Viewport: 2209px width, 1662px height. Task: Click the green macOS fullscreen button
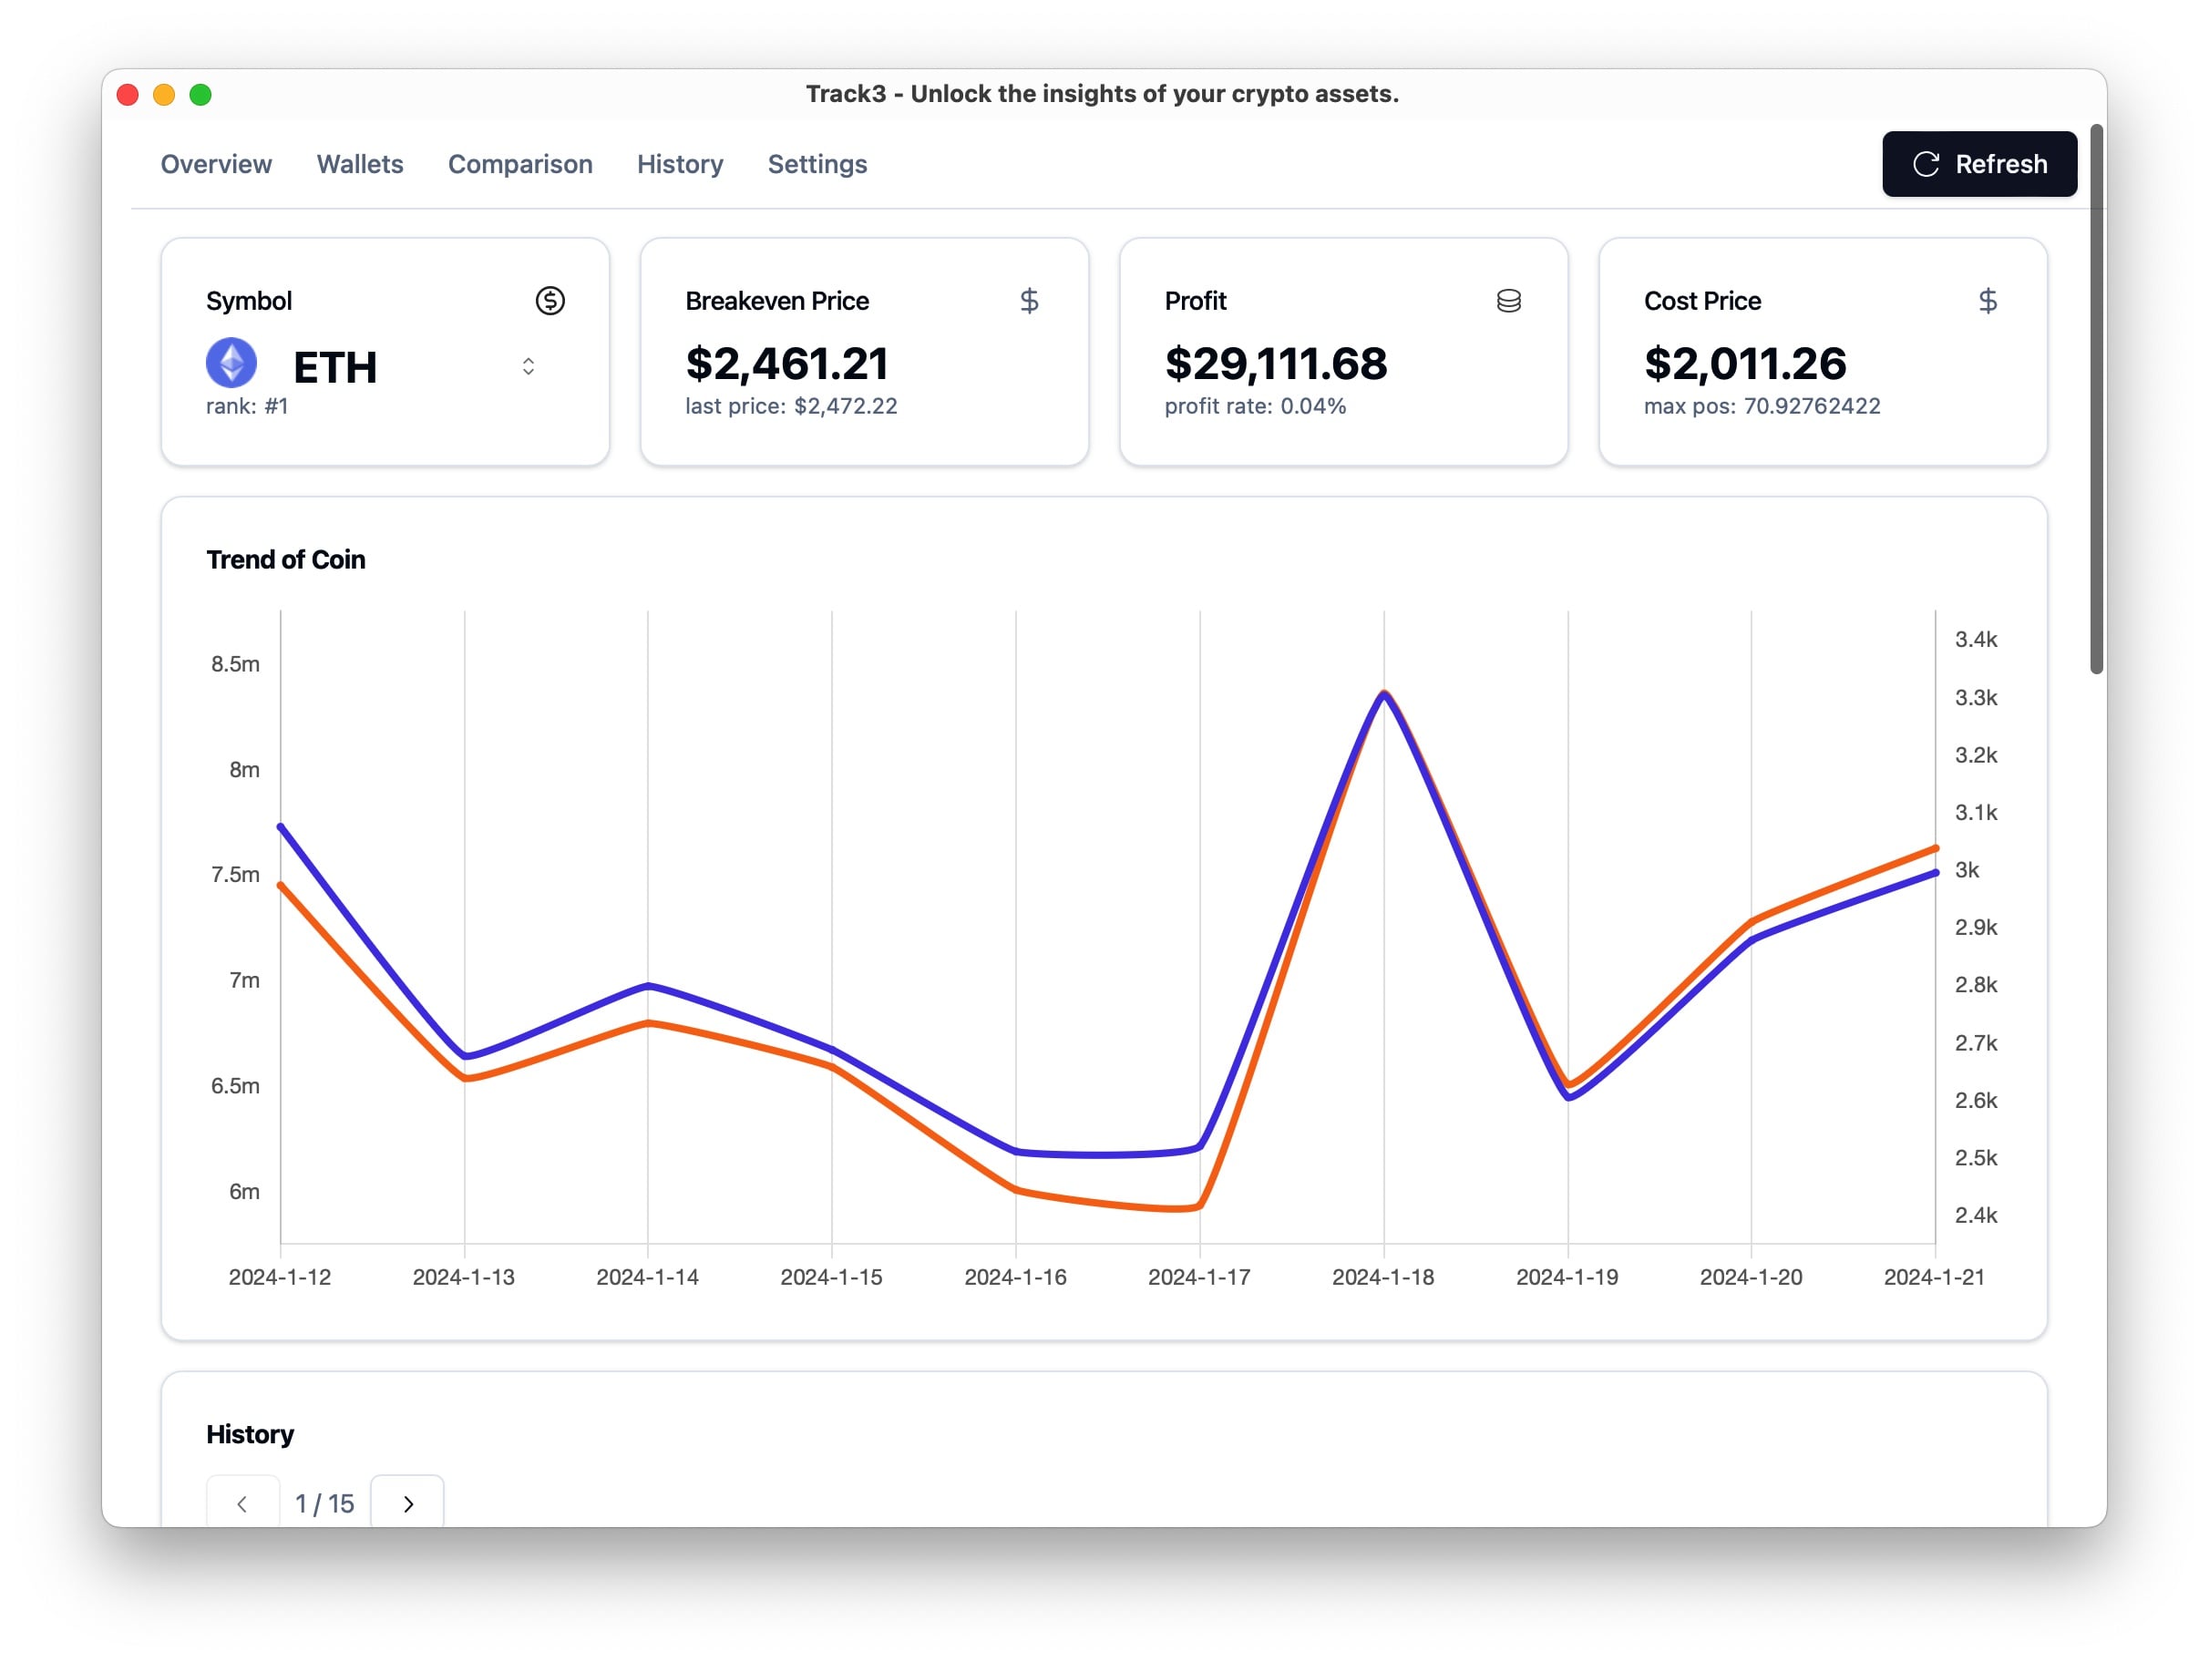click(x=200, y=95)
